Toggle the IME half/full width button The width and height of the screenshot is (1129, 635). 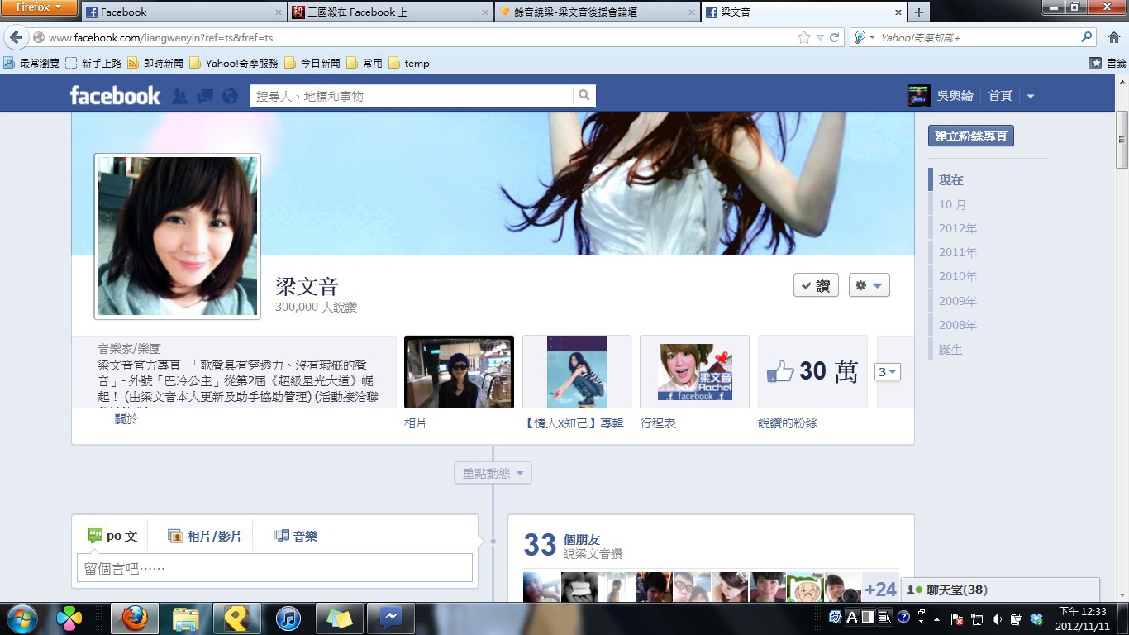click(868, 617)
